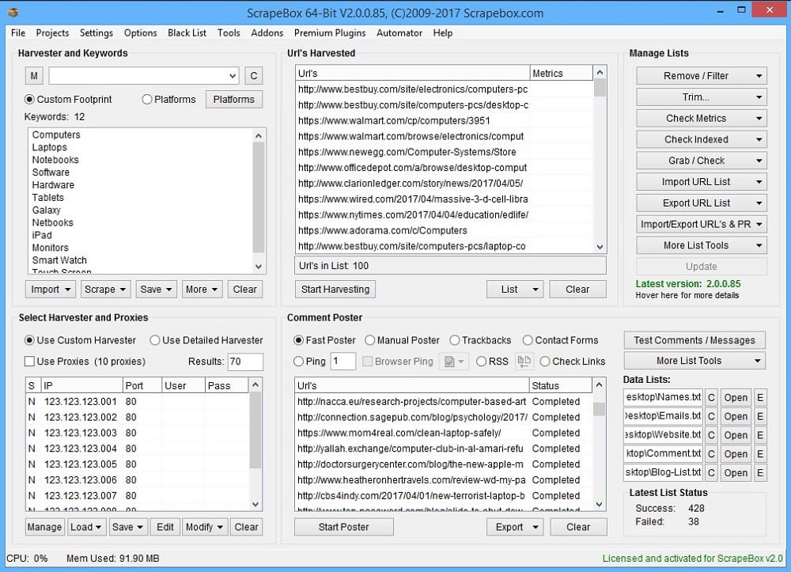Viewport: 791px width, 572px height.
Task: Click the Url's Harvested scroll-up arrow
Action: point(600,73)
